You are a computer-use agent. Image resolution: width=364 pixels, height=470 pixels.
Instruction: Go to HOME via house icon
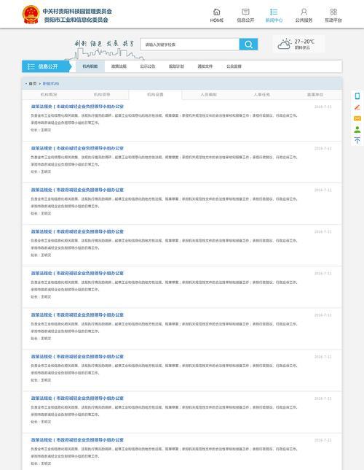(x=216, y=12)
